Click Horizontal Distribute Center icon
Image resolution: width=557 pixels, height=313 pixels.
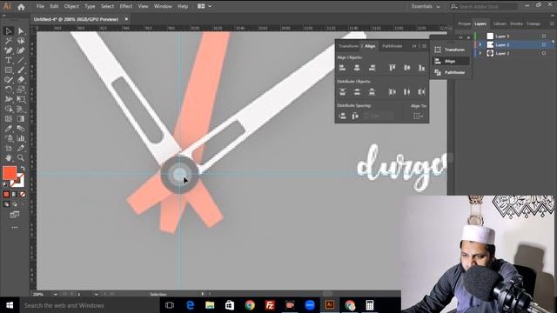[406, 92]
